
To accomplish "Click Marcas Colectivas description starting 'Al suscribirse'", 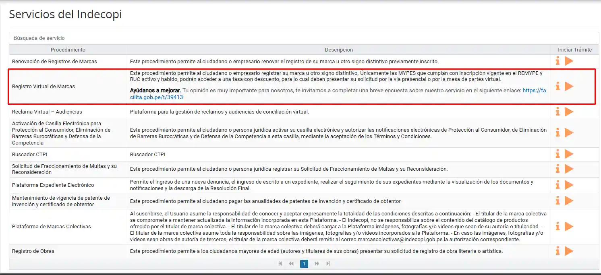I will (x=338, y=226).
